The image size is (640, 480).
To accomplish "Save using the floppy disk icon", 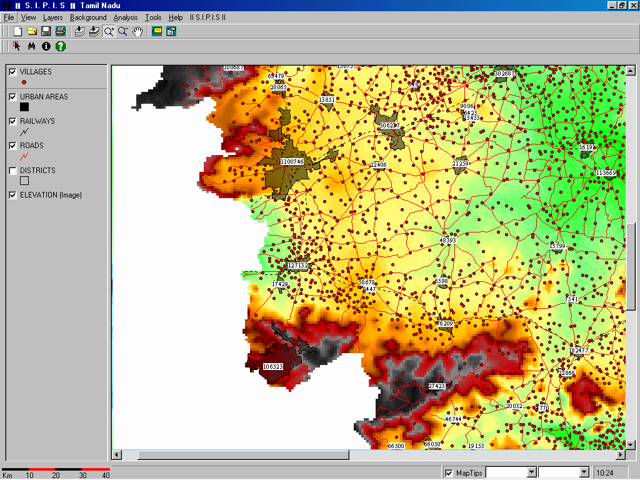I will pos(46,31).
